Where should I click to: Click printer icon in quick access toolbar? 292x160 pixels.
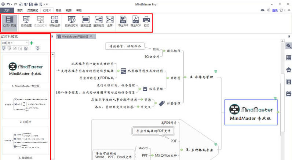(x=36, y=4)
